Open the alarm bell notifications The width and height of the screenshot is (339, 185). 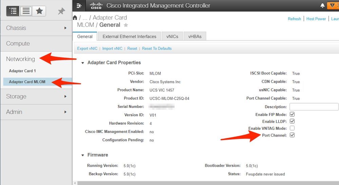(x=322, y=5)
